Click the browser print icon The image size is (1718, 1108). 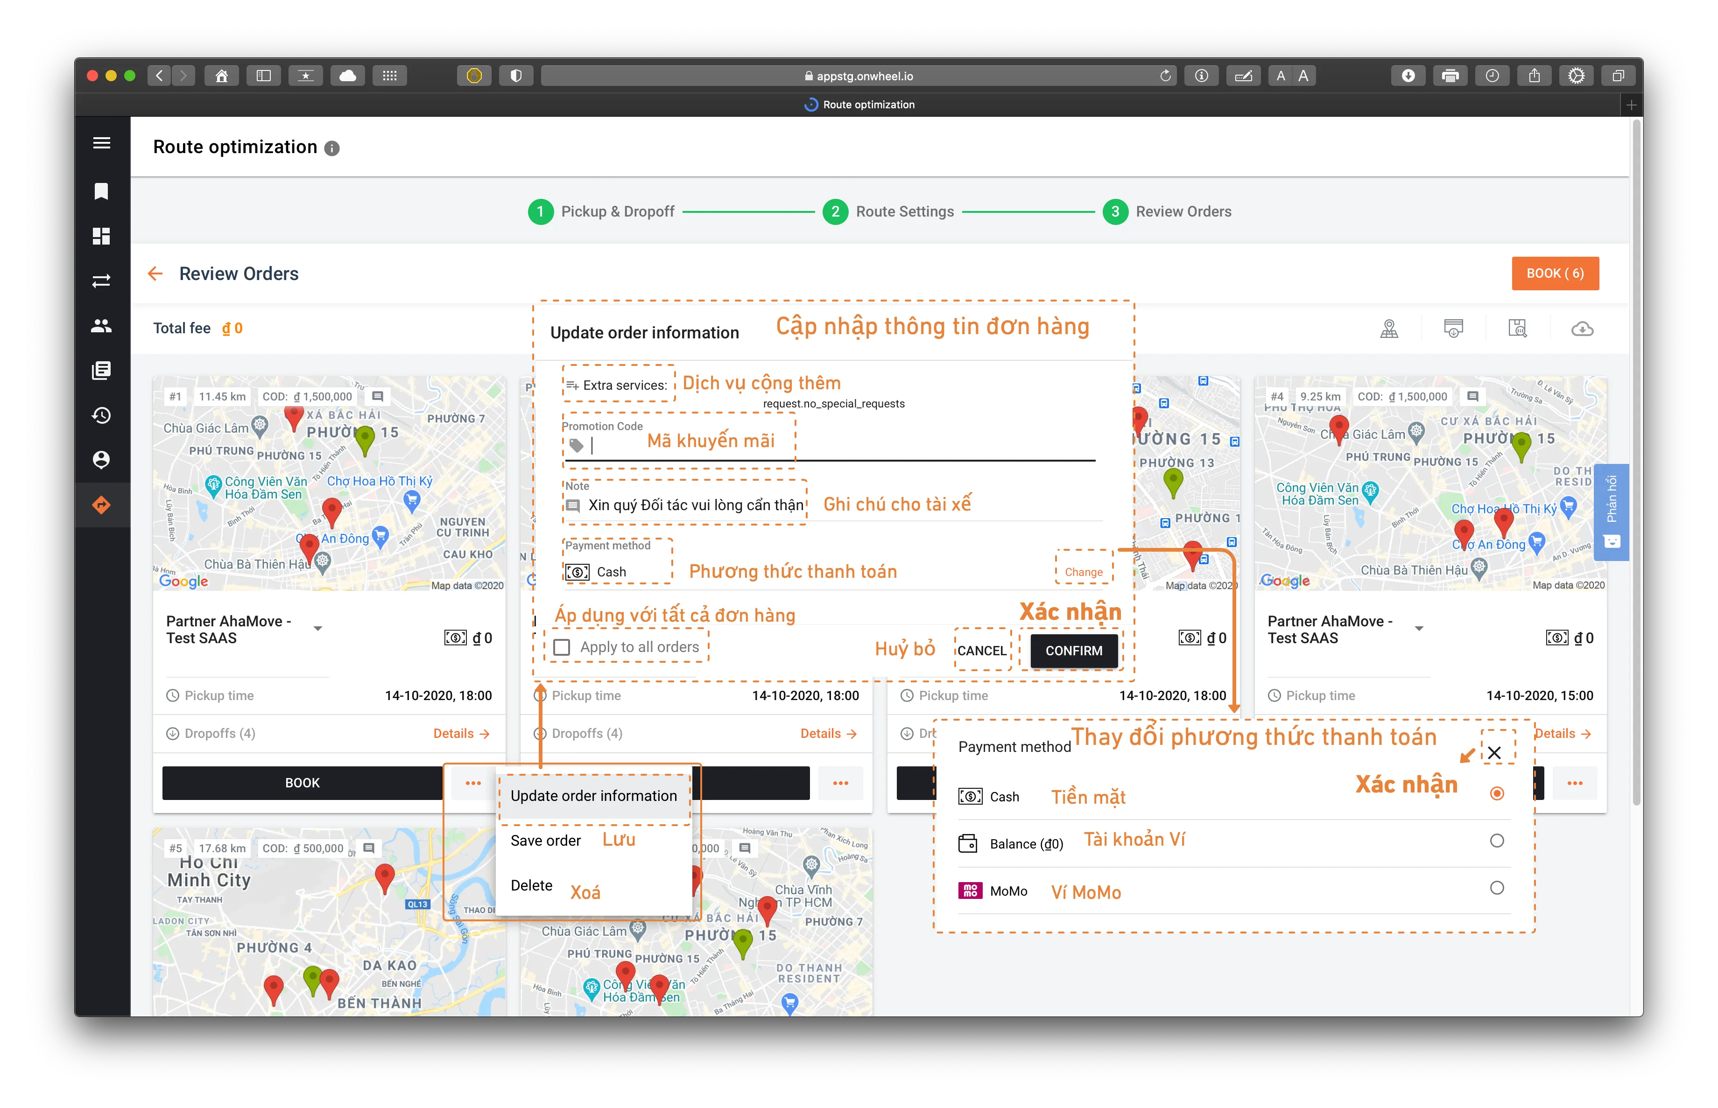point(1450,76)
